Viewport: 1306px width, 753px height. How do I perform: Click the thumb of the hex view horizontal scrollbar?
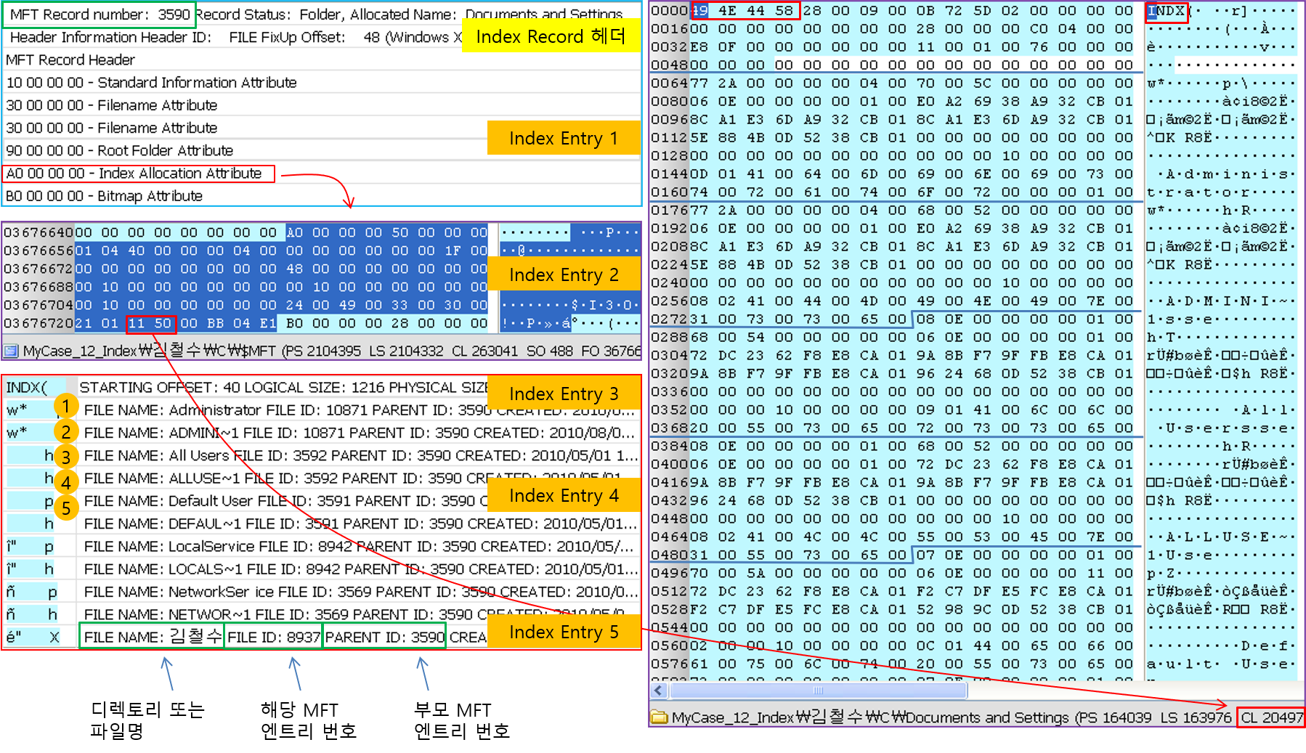[818, 690]
